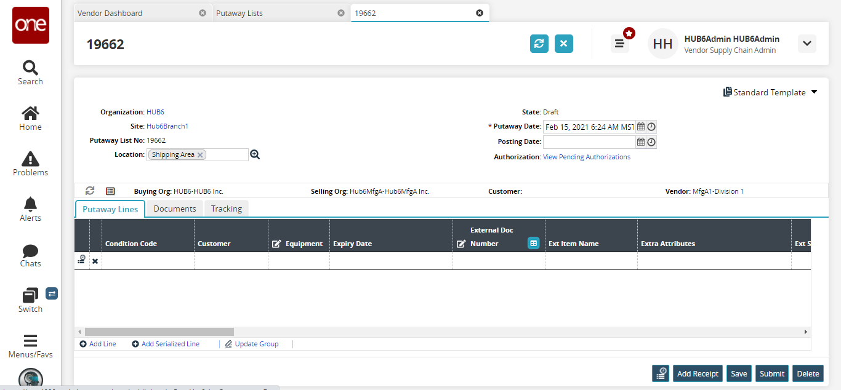Viewport: 841px width, 390px height.
Task: Open Alerts bell in sidebar
Action: [30, 210]
